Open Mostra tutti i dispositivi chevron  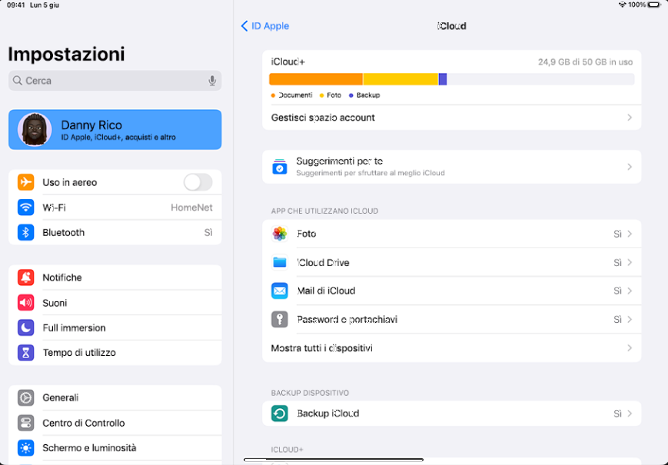tap(630, 348)
